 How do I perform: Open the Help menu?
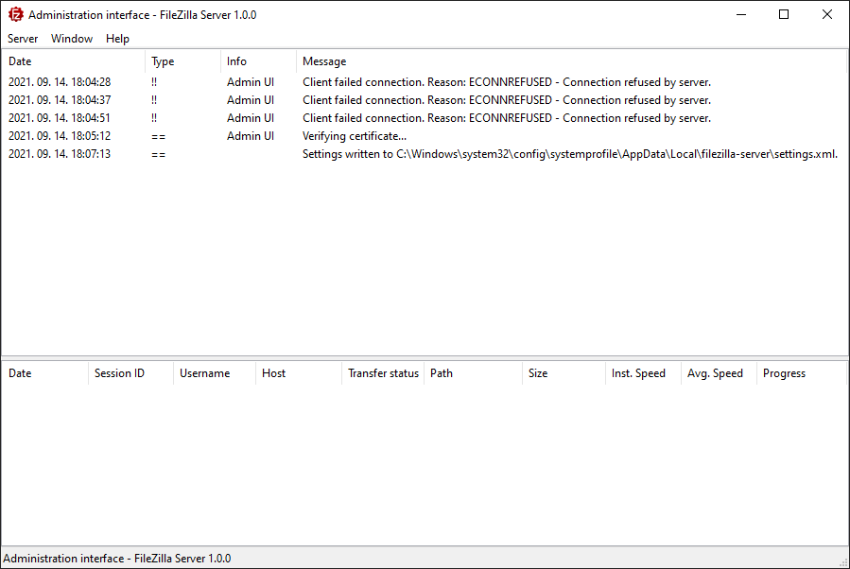pyautogui.click(x=117, y=39)
